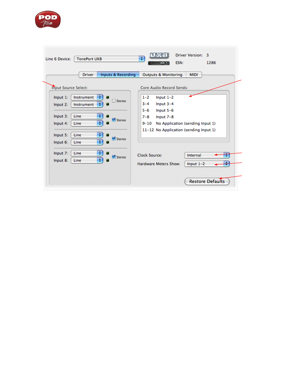The height and width of the screenshot is (370, 286).
Task: Click the Core Audio Record Sends heading
Action: pos(164,88)
